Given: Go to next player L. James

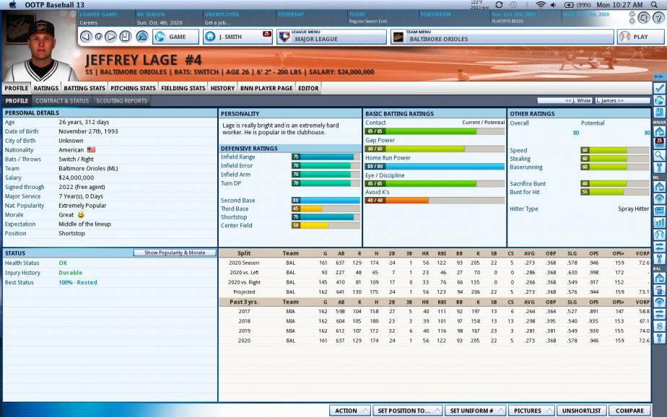Looking at the screenshot, I should [622, 101].
